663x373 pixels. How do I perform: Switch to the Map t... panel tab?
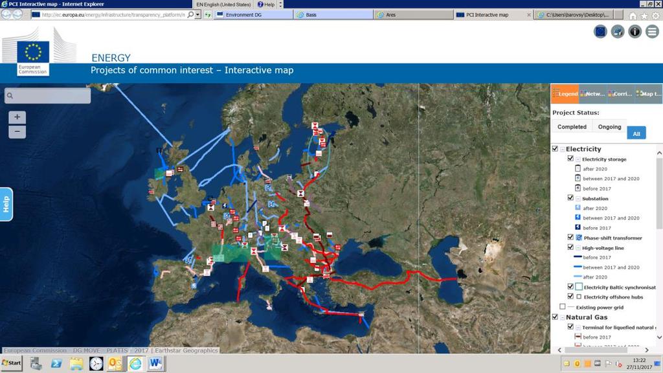pyautogui.click(x=648, y=94)
